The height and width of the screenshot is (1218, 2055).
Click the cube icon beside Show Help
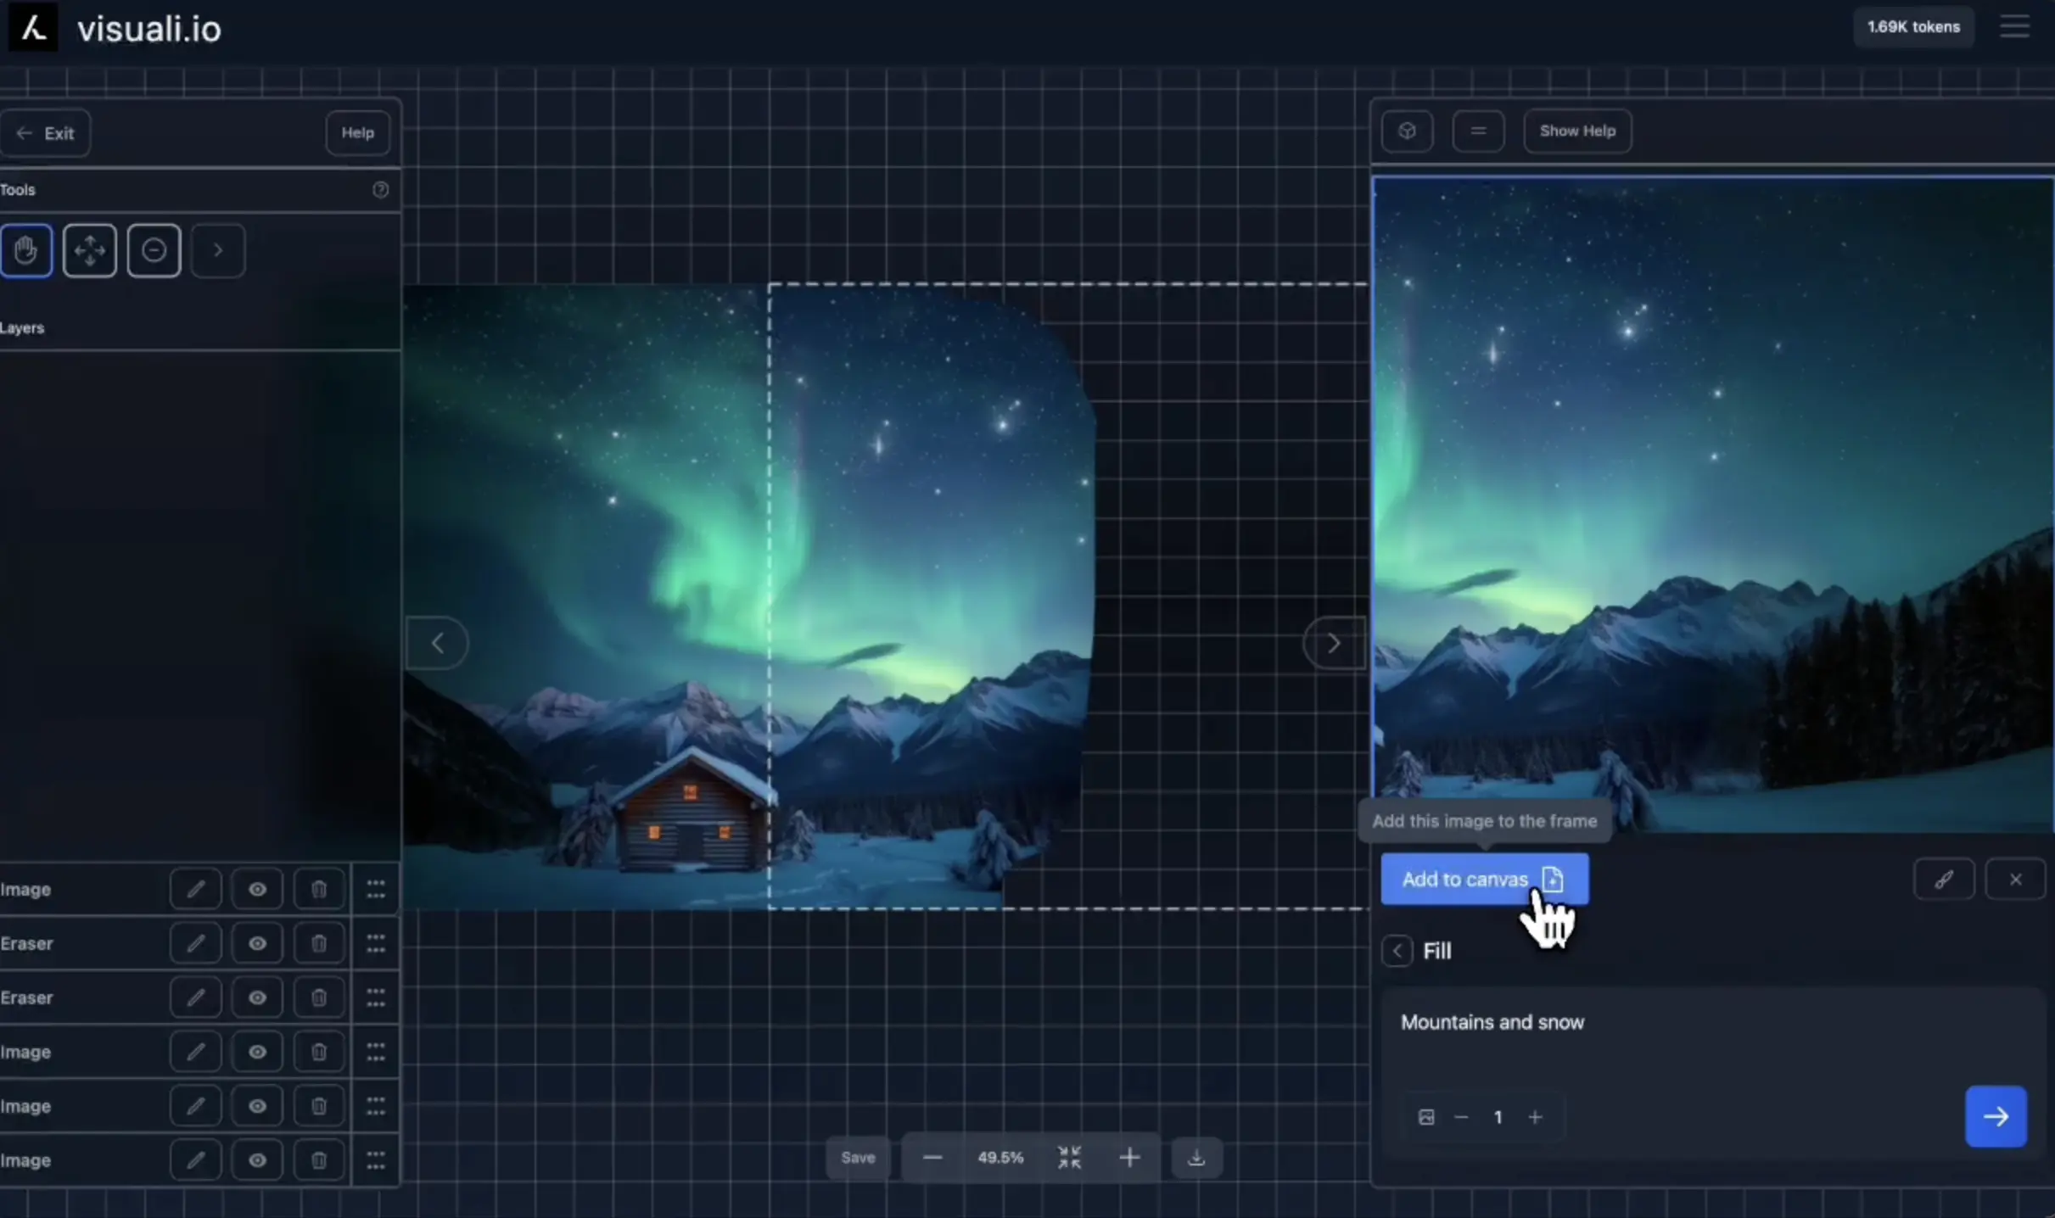pos(1407,131)
